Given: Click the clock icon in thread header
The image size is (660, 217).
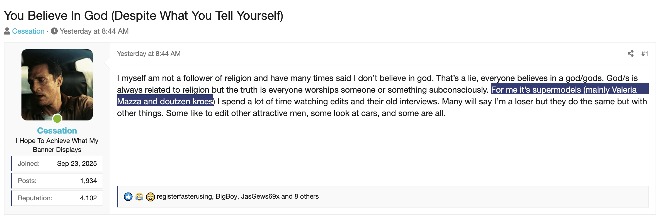Looking at the screenshot, I should click(54, 31).
